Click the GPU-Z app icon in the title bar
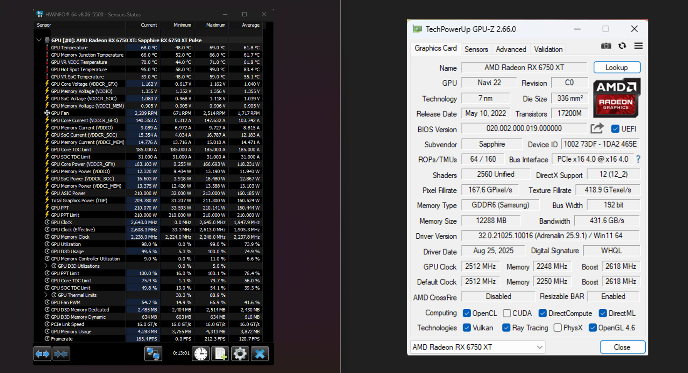 (x=417, y=29)
